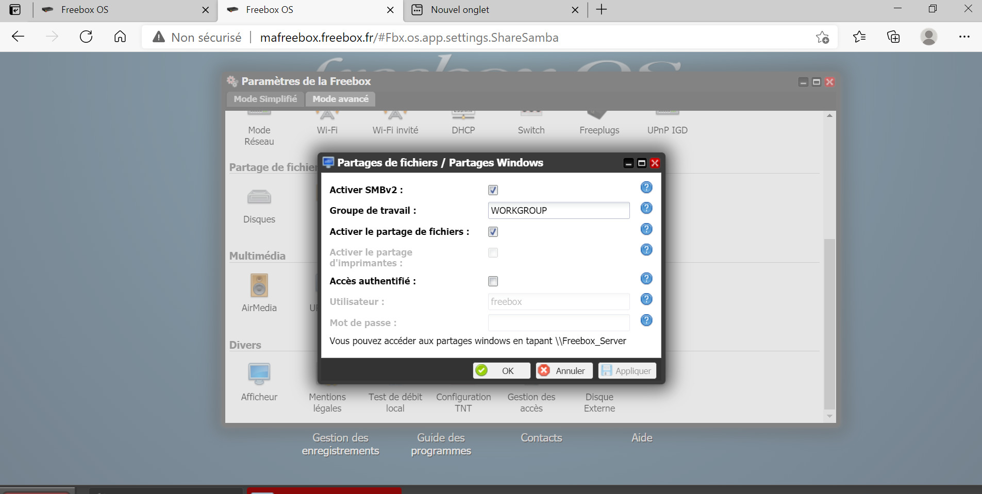The height and width of the screenshot is (494, 982).
Task: Reload the browser page
Action: tap(86, 37)
